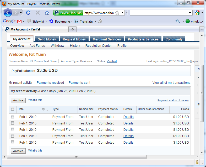The image size is (206, 167).
Task: Click the wrench settings icon in toolbar
Action: (177, 21)
